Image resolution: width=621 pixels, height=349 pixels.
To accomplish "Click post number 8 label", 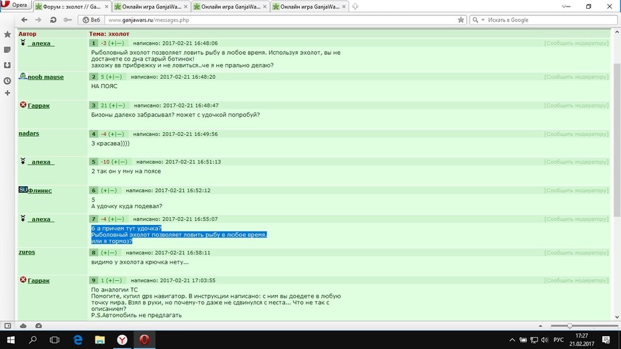I will tap(93, 252).
